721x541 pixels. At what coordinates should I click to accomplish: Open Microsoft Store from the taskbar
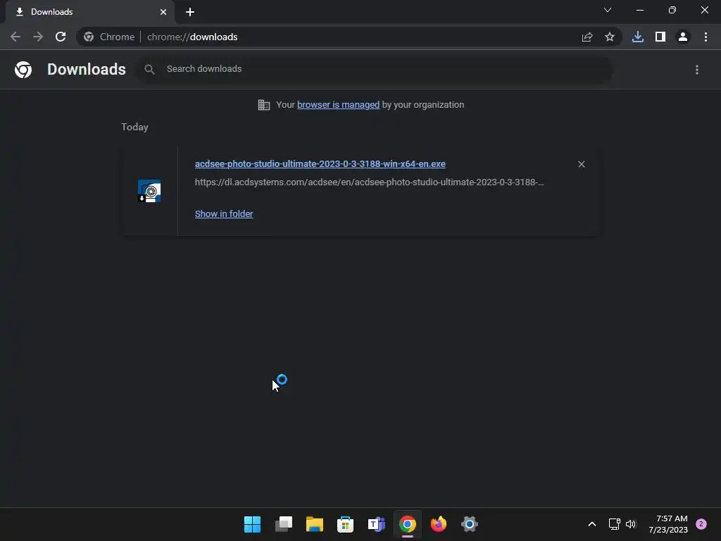[x=345, y=524]
